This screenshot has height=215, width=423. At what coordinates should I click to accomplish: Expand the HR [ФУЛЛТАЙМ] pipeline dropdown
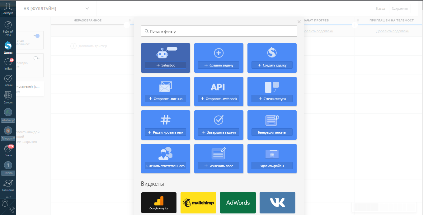[87, 8]
